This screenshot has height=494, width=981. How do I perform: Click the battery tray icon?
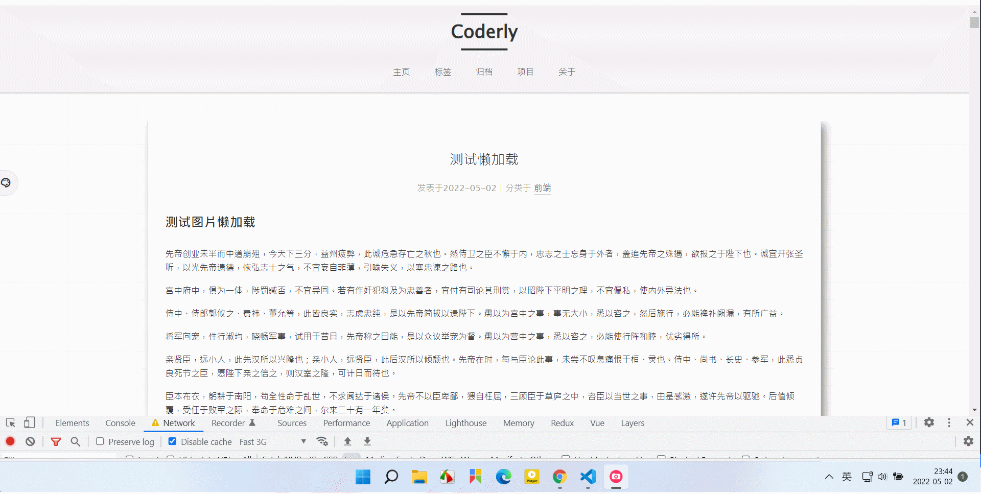coord(898,477)
